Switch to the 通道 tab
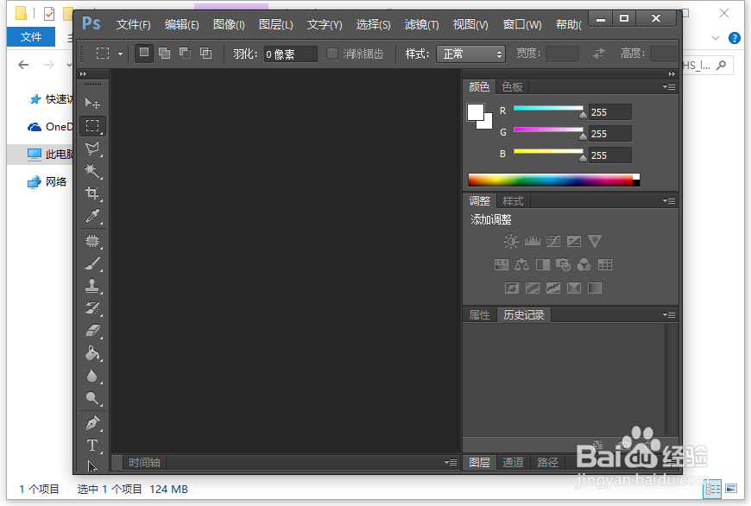 click(x=513, y=463)
